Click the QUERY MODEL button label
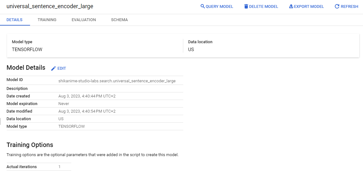Image resolution: width=363 pixels, height=176 pixels. (x=219, y=7)
